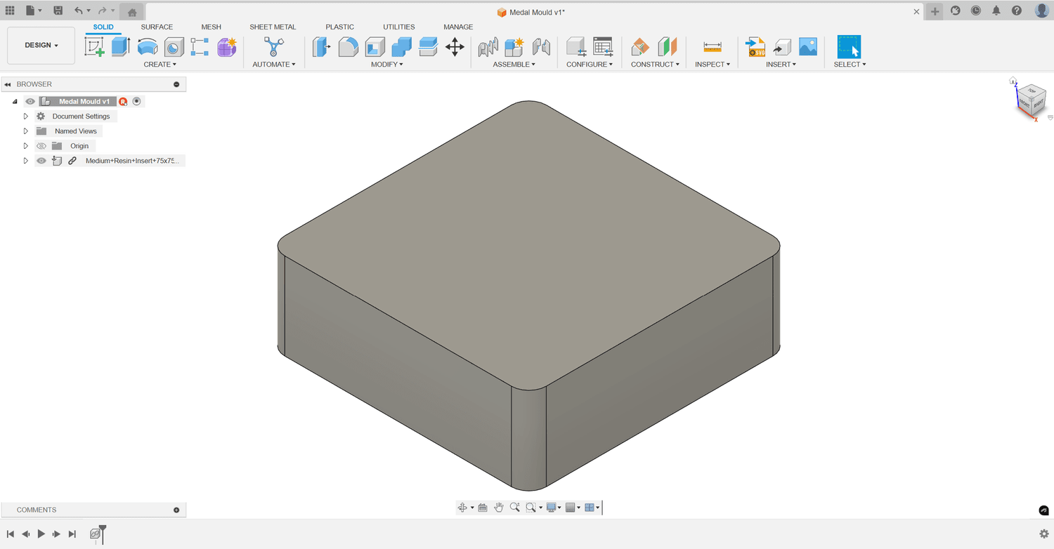Show the hidden Origin folder
1054x549 pixels.
pyautogui.click(x=41, y=146)
